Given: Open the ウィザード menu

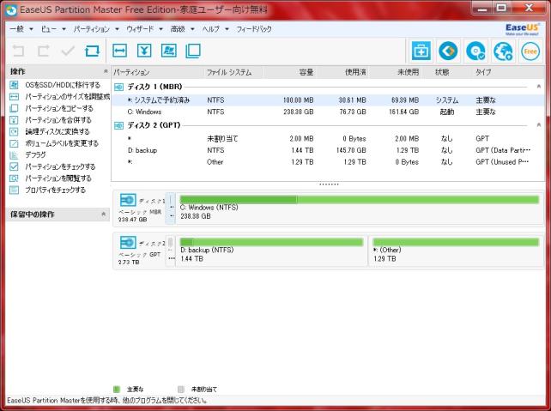Looking at the screenshot, I should (140, 29).
